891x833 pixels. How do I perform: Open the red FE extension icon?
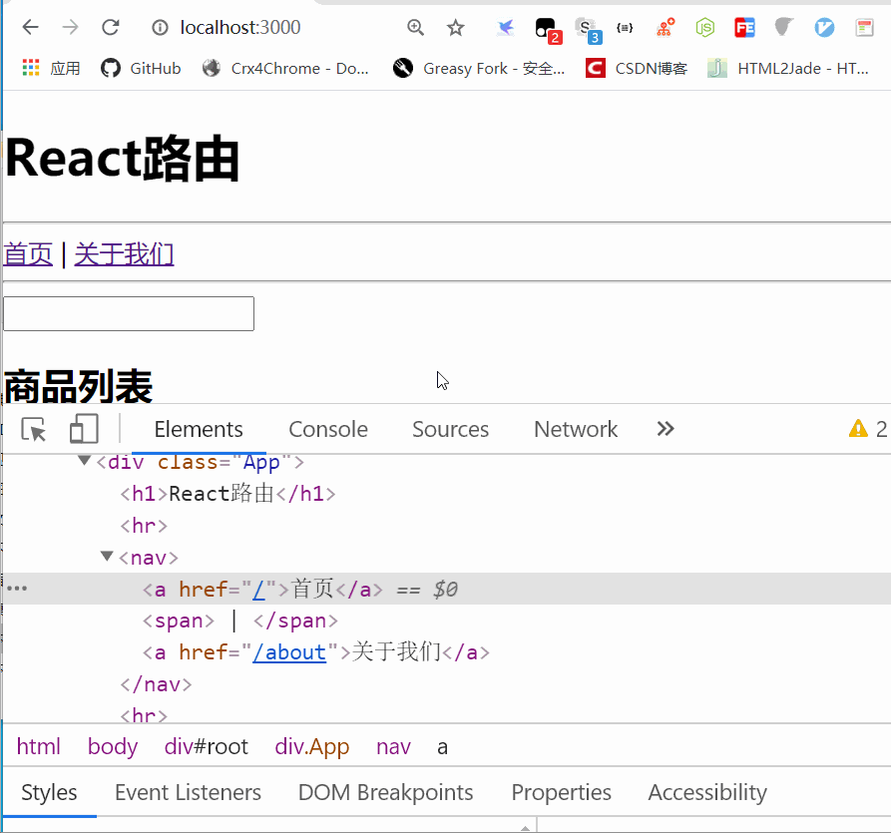click(744, 28)
